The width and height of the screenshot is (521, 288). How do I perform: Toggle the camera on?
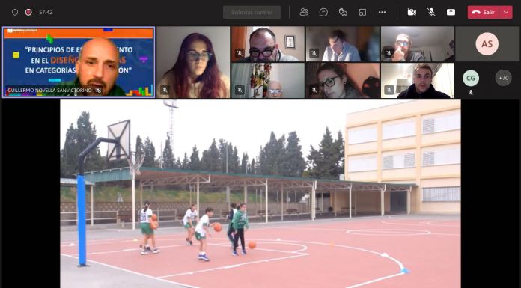pos(412,12)
